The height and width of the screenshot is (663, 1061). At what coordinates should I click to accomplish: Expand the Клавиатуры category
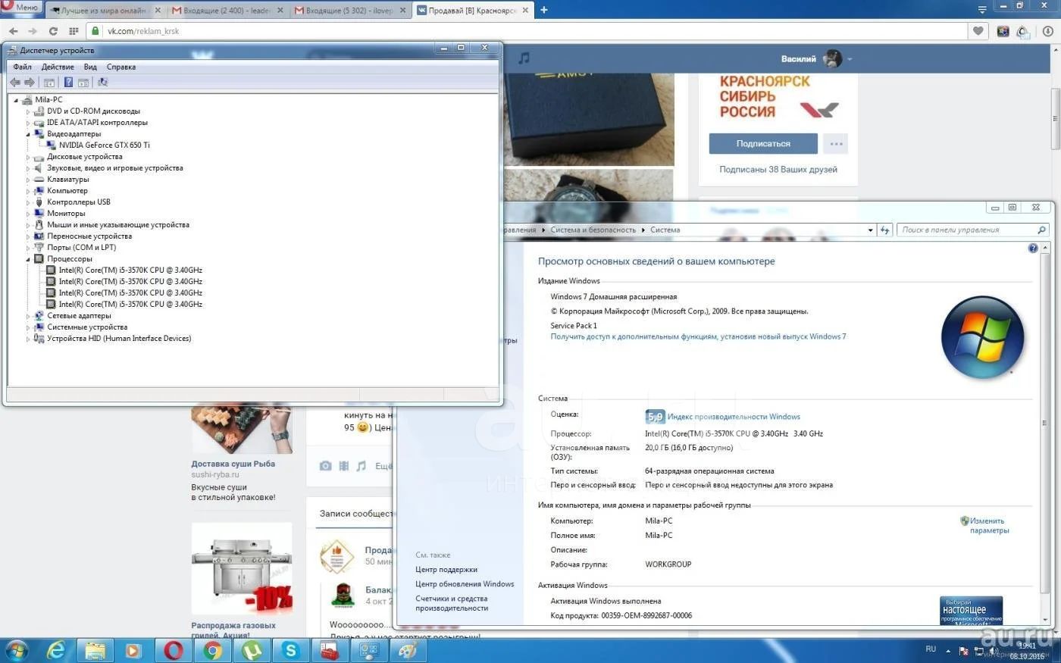coord(28,180)
